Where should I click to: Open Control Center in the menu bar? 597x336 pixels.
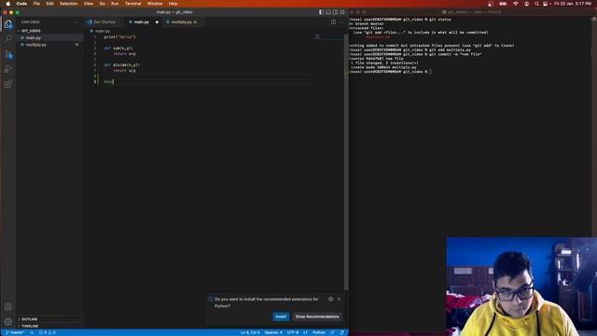tap(546, 4)
